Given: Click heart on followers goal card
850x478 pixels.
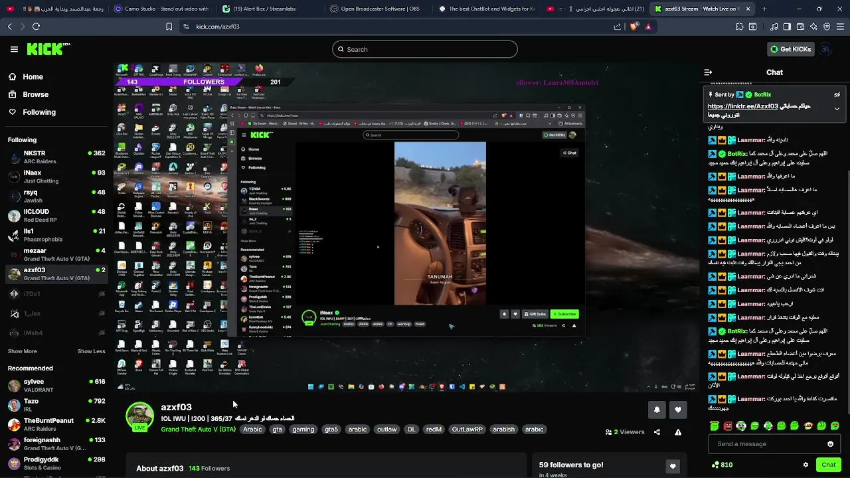Looking at the screenshot, I should coord(673,467).
